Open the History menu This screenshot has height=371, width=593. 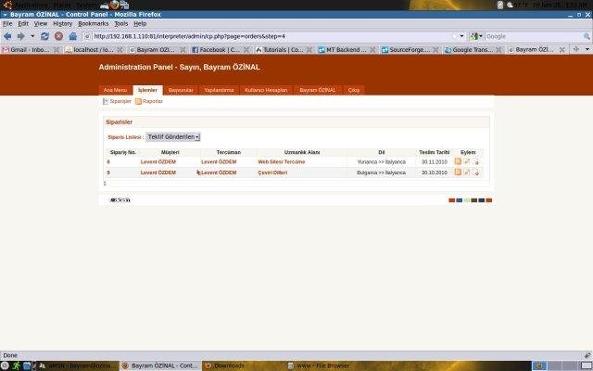(x=62, y=23)
